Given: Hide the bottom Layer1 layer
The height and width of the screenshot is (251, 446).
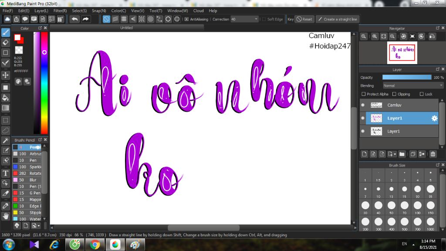Looking at the screenshot, I should click(x=363, y=132).
